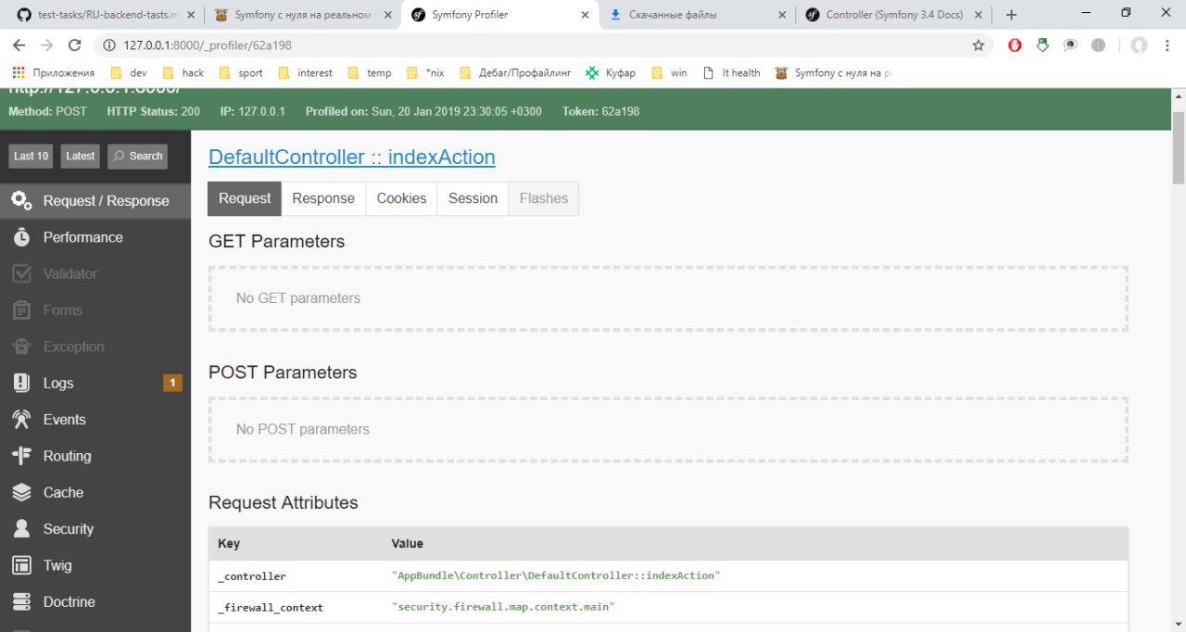Image resolution: width=1186 pixels, height=632 pixels.
Task: Click the _controller value text
Action: pos(556,575)
